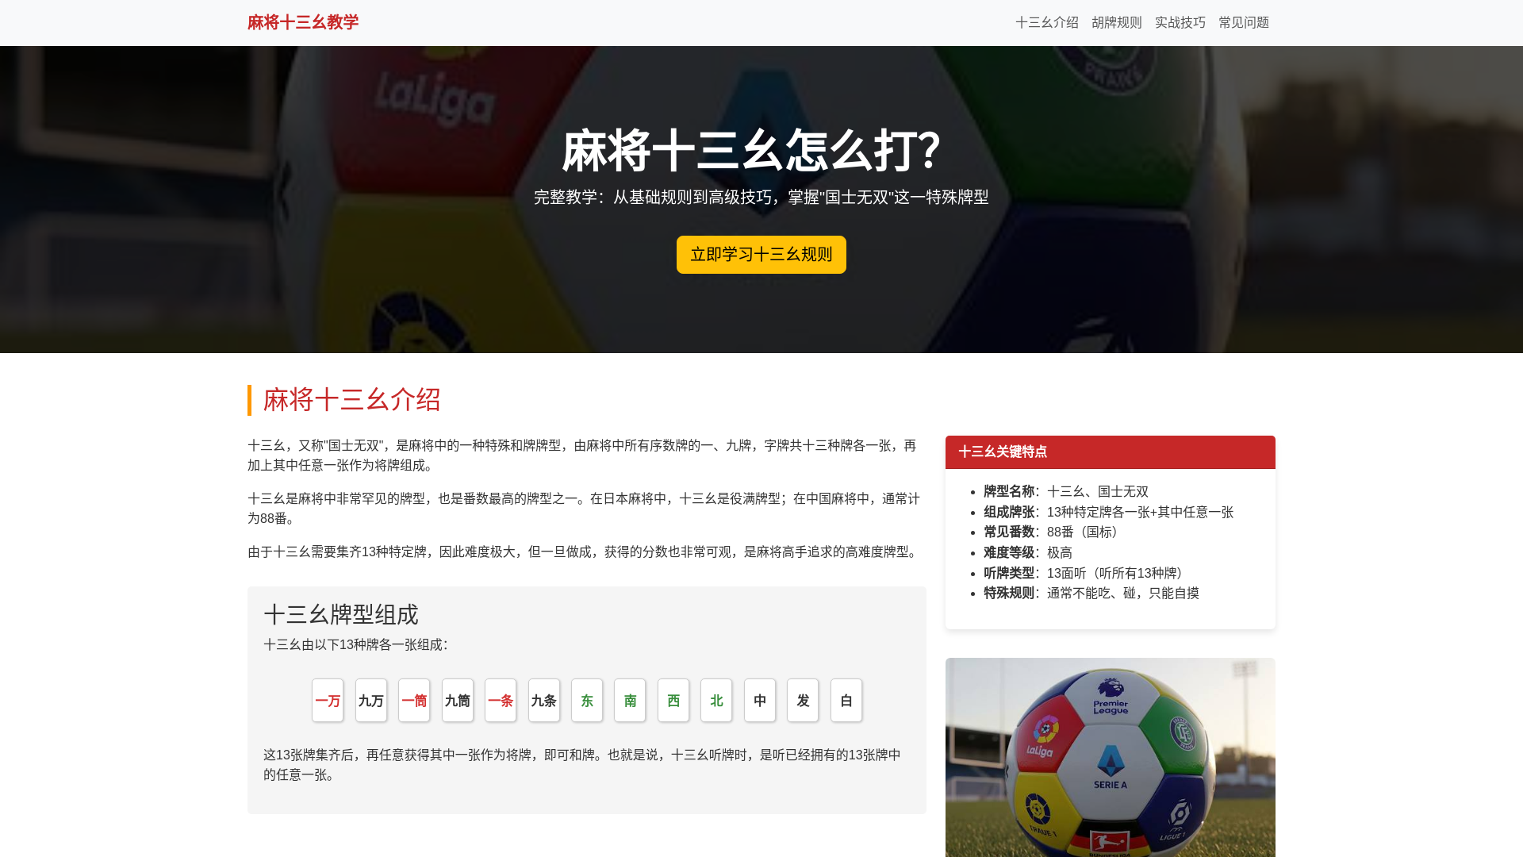Click the 一筒 mahjong tile
The height and width of the screenshot is (857, 1523).
[x=414, y=701]
